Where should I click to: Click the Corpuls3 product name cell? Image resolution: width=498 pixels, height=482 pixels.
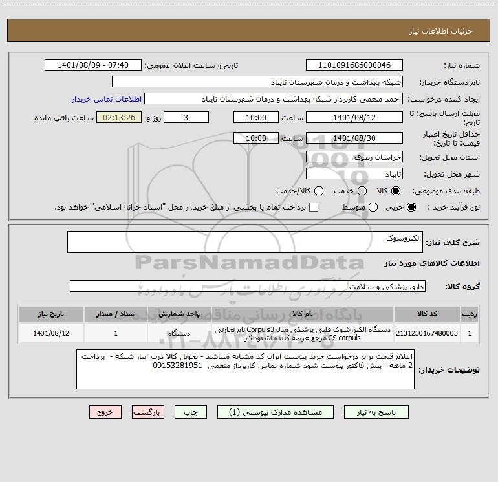click(x=303, y=333)
